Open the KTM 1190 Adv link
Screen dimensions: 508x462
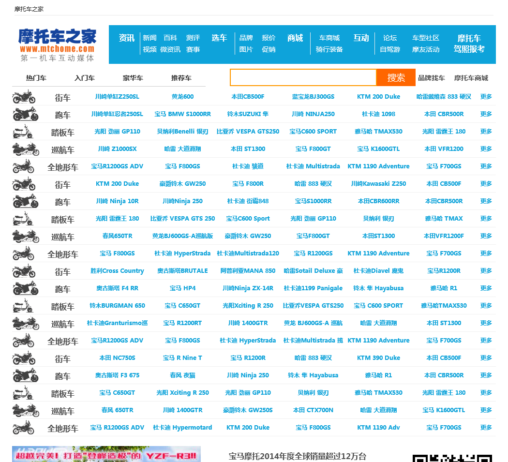[x=378, y=428]
